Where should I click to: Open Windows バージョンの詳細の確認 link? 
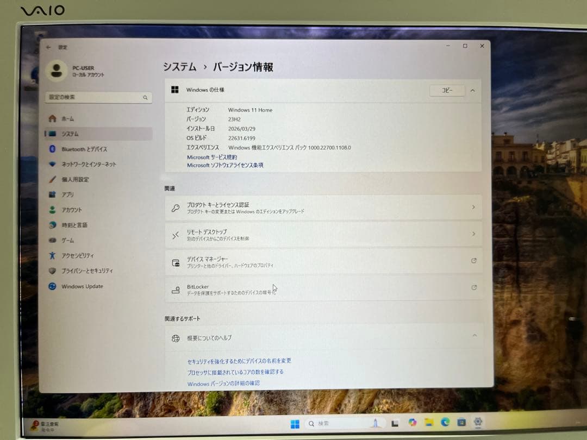(x=223, y=384)
